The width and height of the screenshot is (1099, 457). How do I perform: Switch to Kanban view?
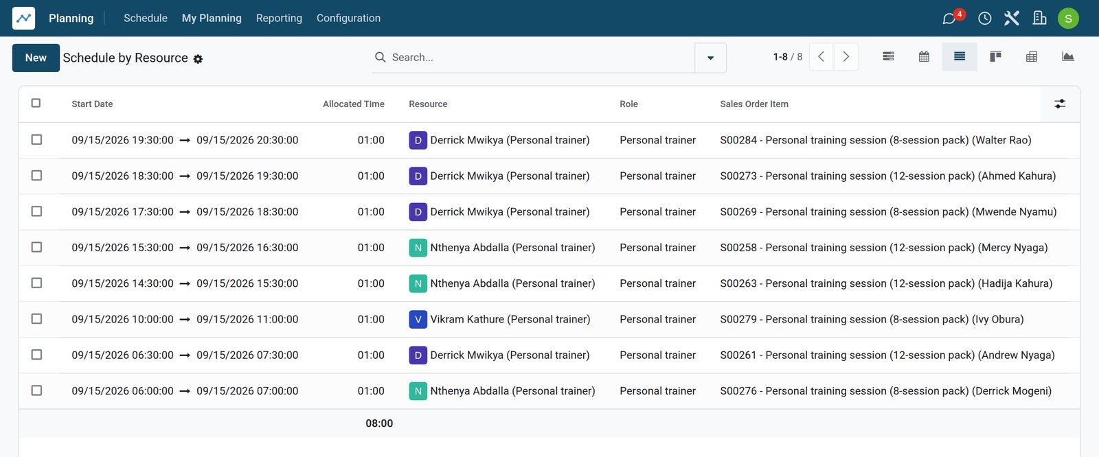(x=995, y=57)
